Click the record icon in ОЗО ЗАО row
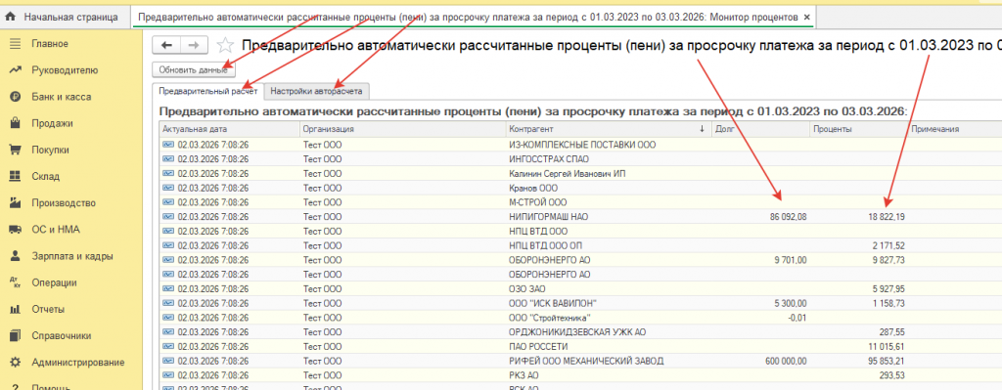Image resolution: width=1002 pixels, height=390 pixels. tap(168, 289)
